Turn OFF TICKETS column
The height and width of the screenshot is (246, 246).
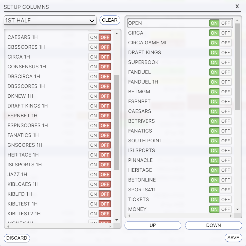(x=225, y=200)
